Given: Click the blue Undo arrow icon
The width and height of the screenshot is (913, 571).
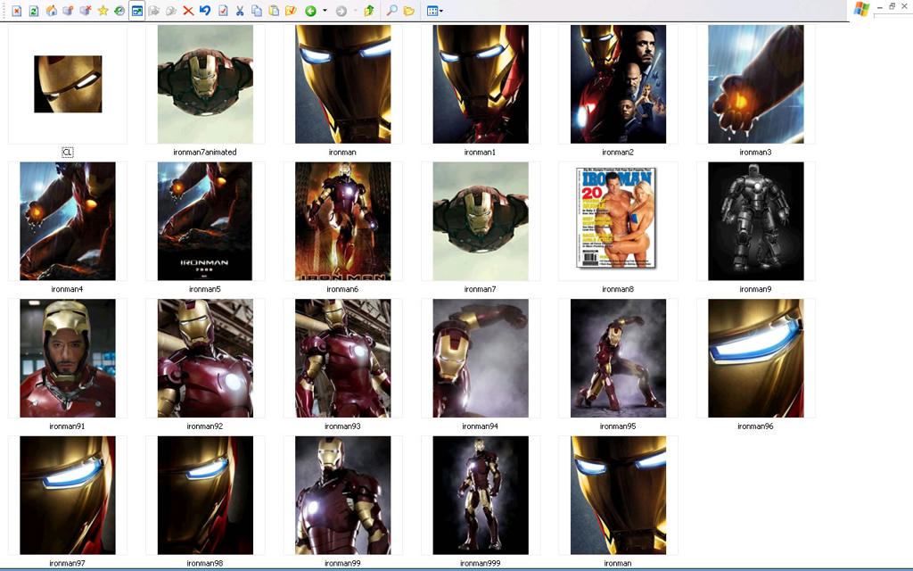Looking at the screenshot, I should click(205, 11).
